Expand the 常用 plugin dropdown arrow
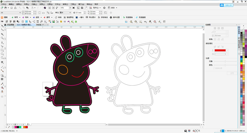 pyautogui.click(x=20, y=17)
